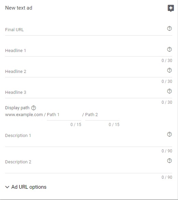This screenshot has height=200, width=178.
Task: Open the Display path help icon
Action: point(34,108)
